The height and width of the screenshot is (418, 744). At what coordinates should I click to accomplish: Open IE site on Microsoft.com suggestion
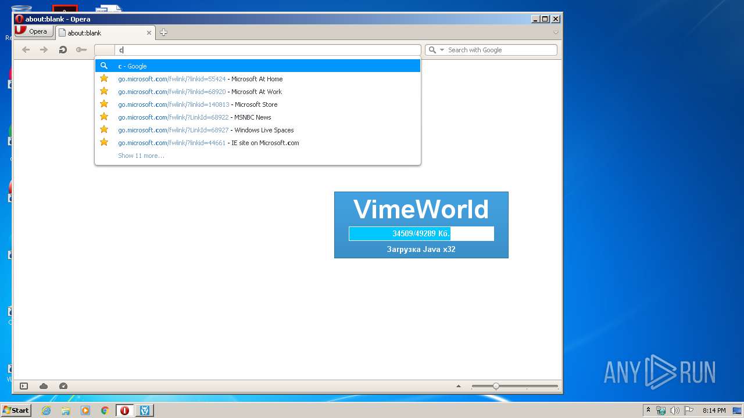pos(257,143)
